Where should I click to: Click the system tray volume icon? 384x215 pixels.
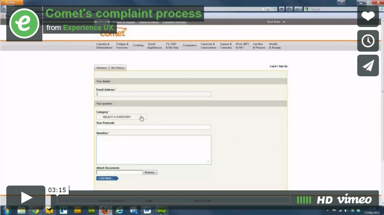coord(346,211)
